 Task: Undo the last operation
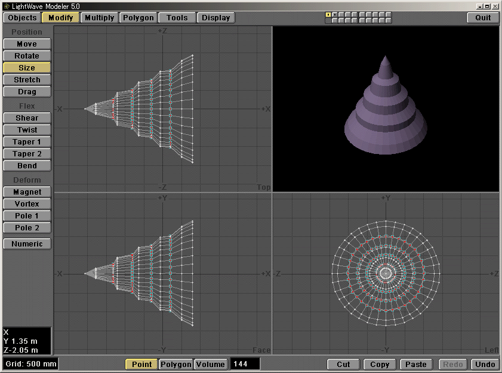(484, 364)
